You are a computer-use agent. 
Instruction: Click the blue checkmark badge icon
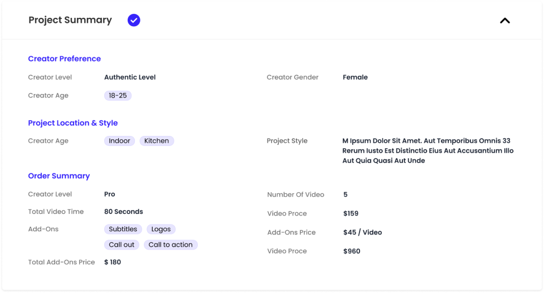pyautogui.click(x=134, y=20)
